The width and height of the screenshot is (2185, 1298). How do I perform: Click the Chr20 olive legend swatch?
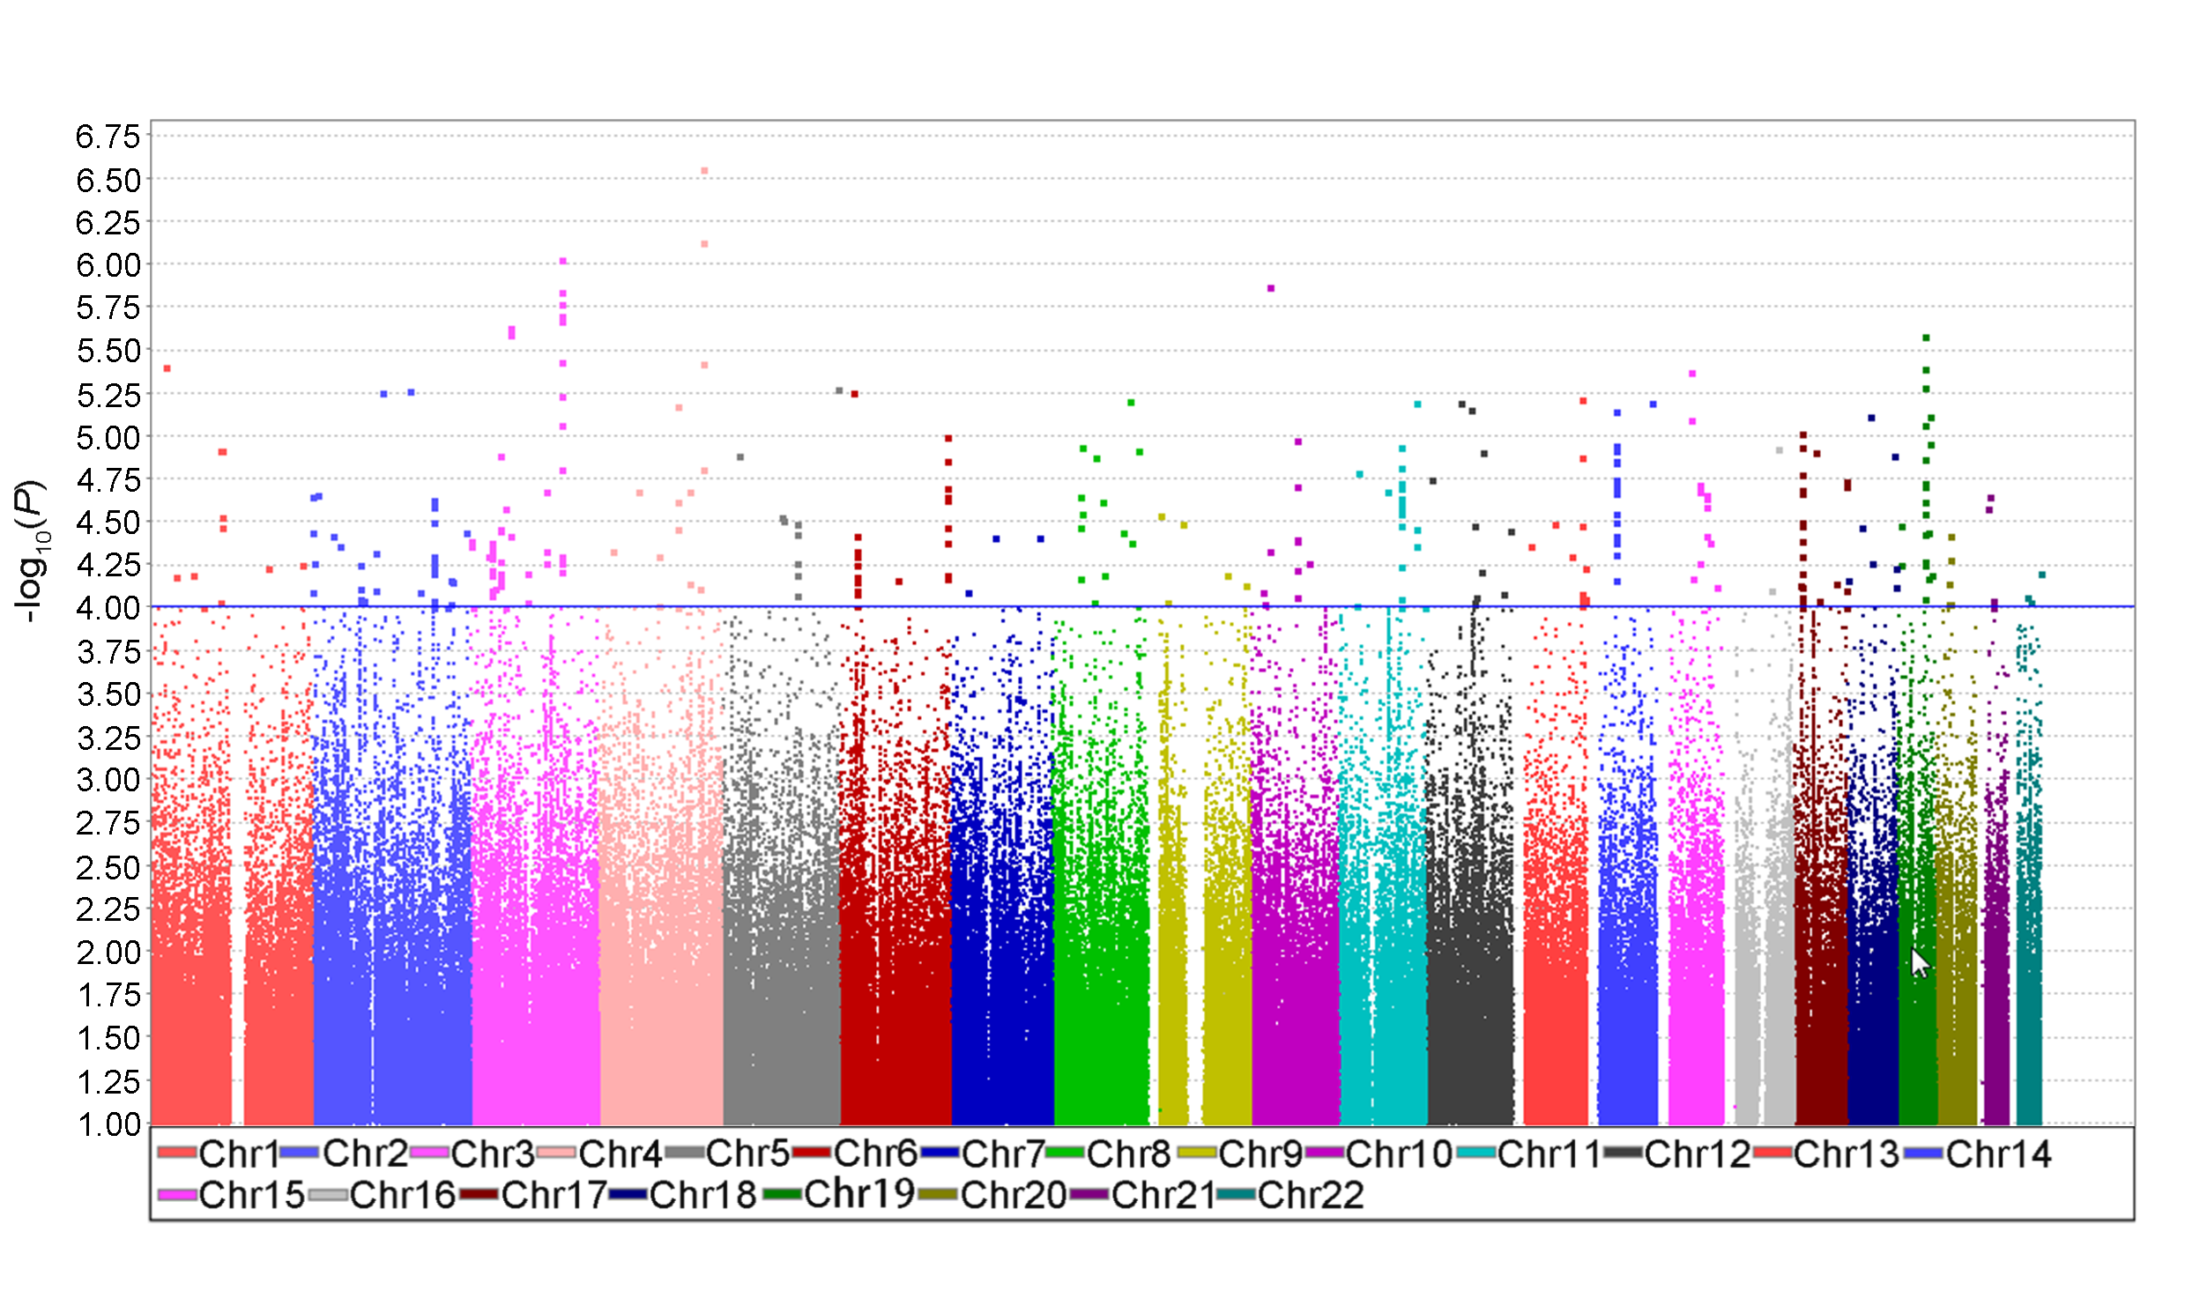pos(938,1196)
